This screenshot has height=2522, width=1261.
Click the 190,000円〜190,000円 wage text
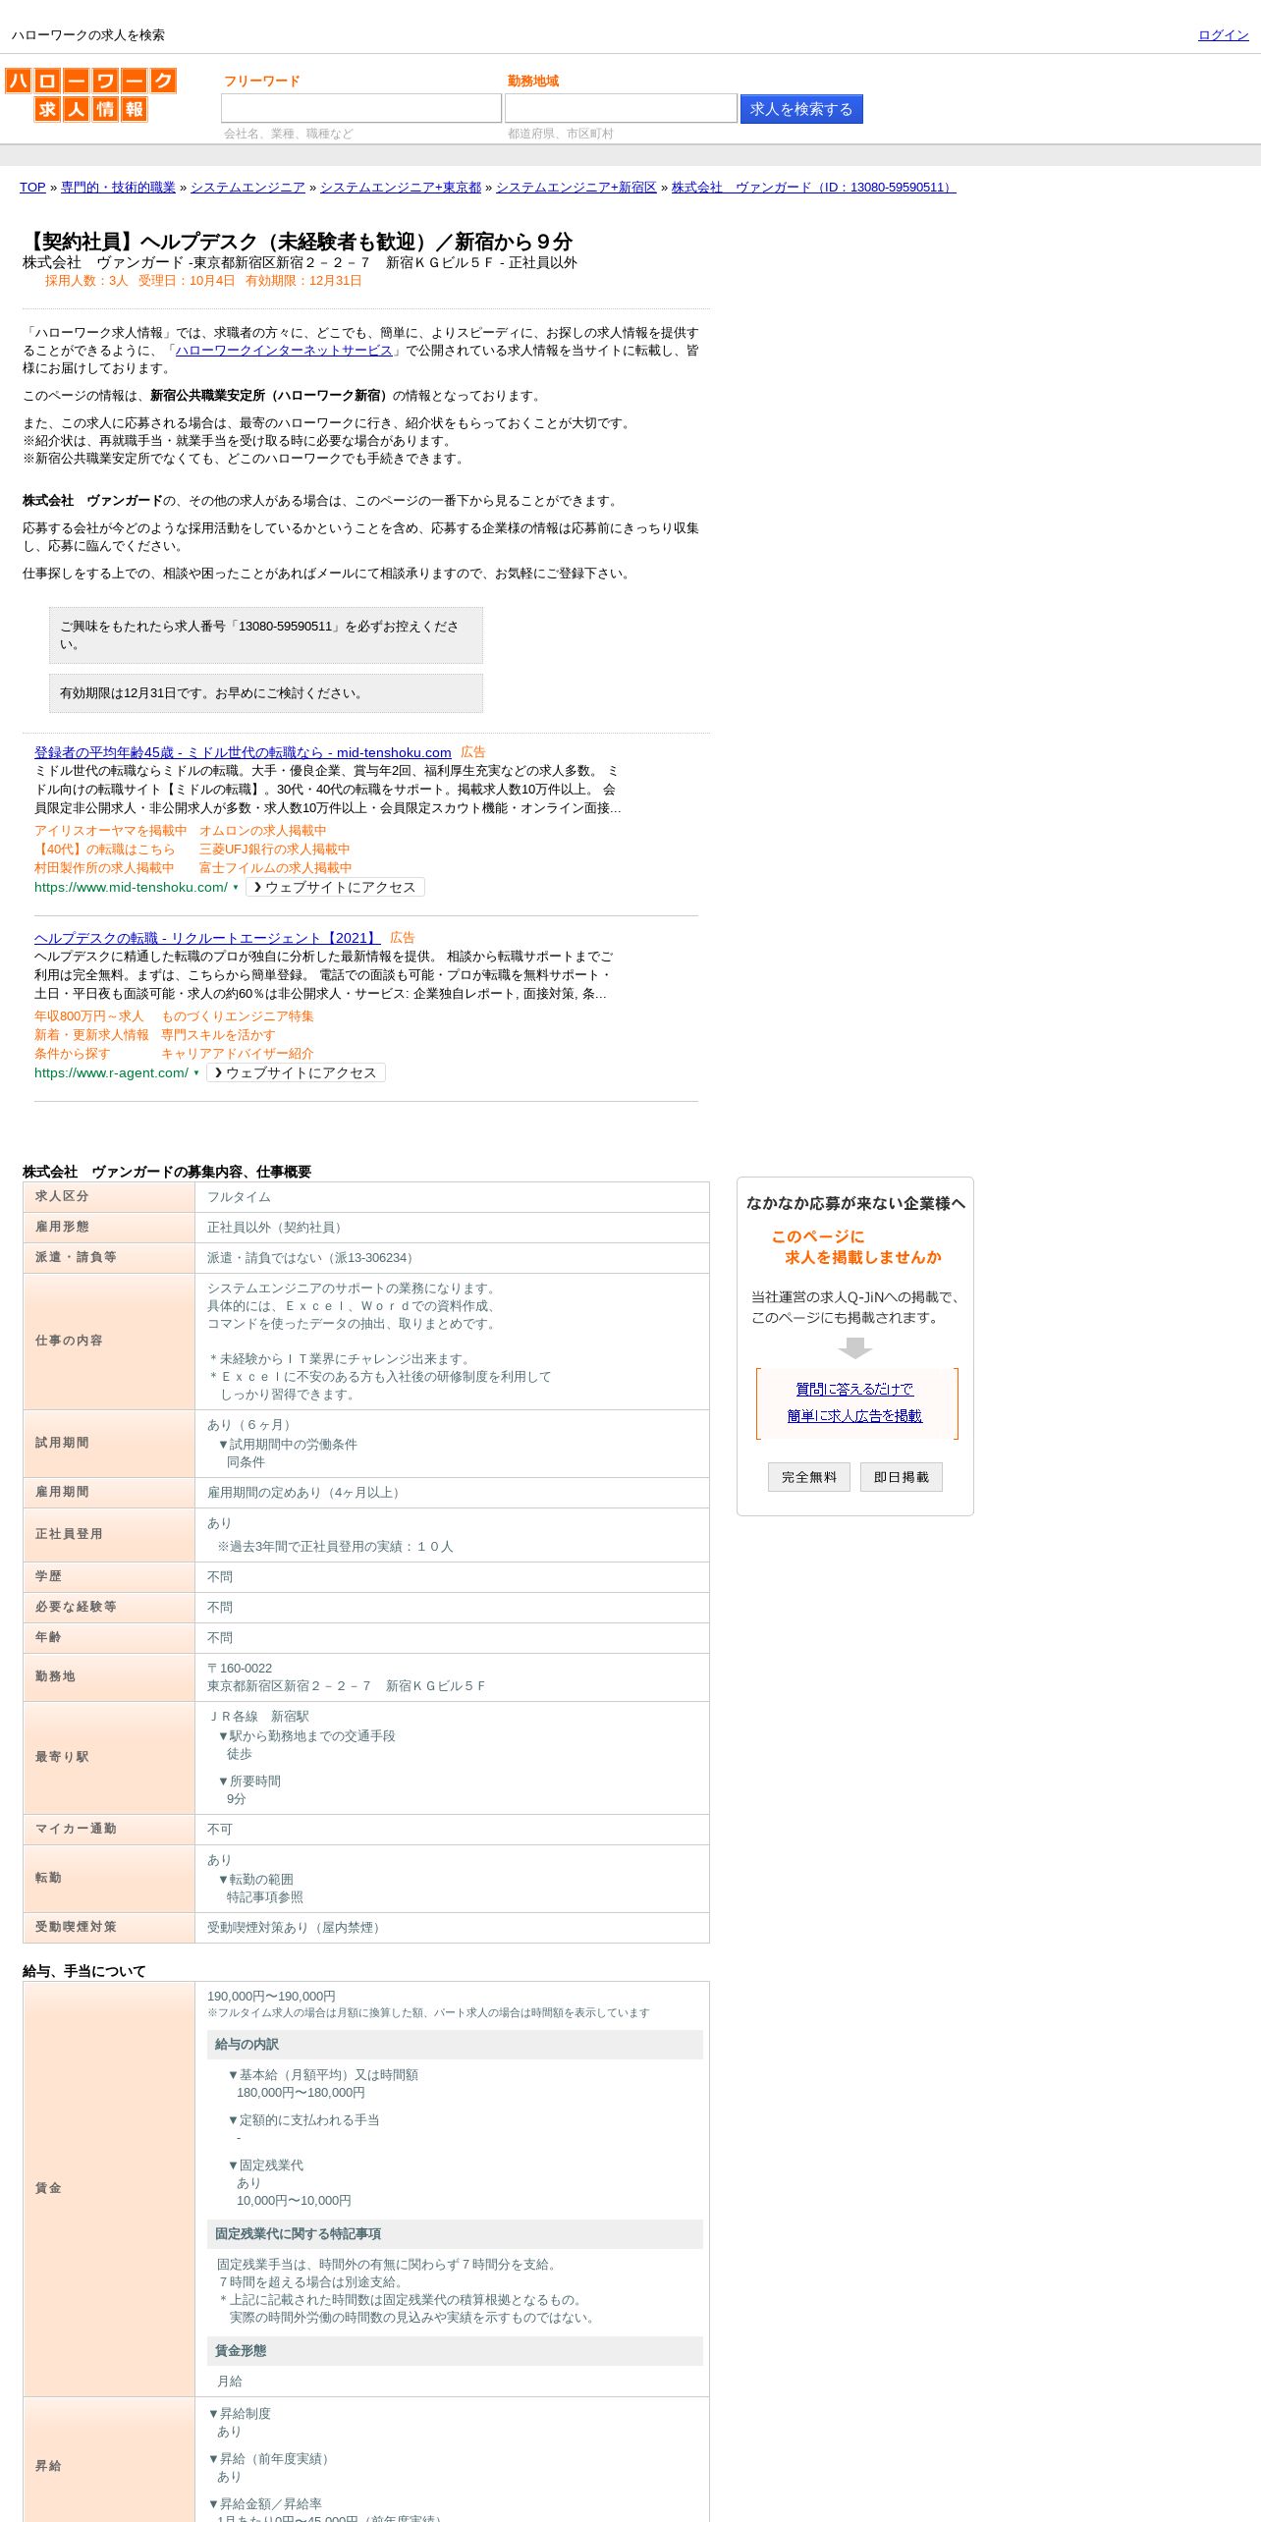pos(271,1997)
